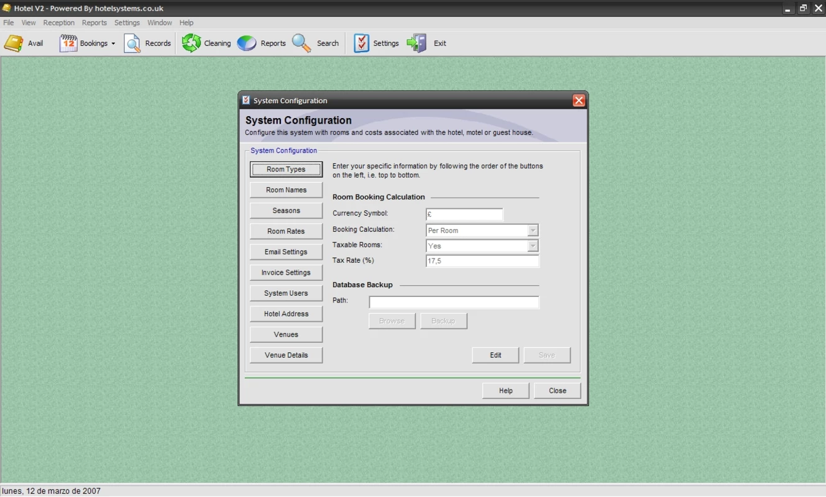Click the database backup Path field
The image size is (826, 497).
[x=454, y=303]
